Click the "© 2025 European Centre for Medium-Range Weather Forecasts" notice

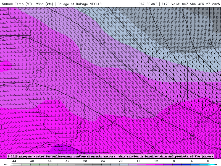pos(61,157)
